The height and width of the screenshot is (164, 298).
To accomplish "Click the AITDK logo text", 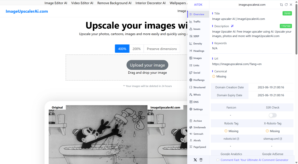I will click(198, 5).
